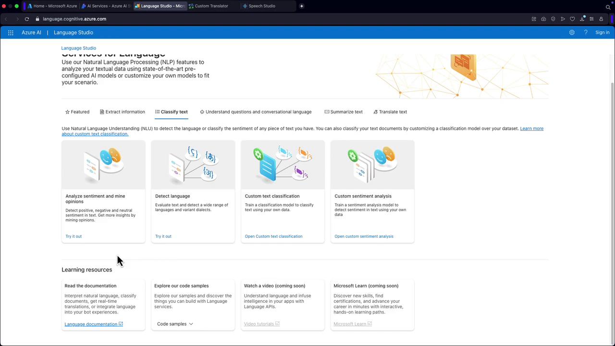
Task: Open the Microsoft Learn link
Action: [x=350, y=324]
